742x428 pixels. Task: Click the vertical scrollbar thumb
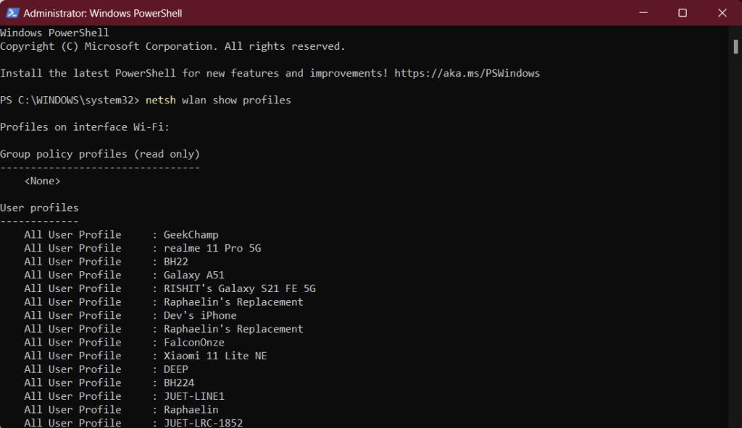click(x=736, y=46)
